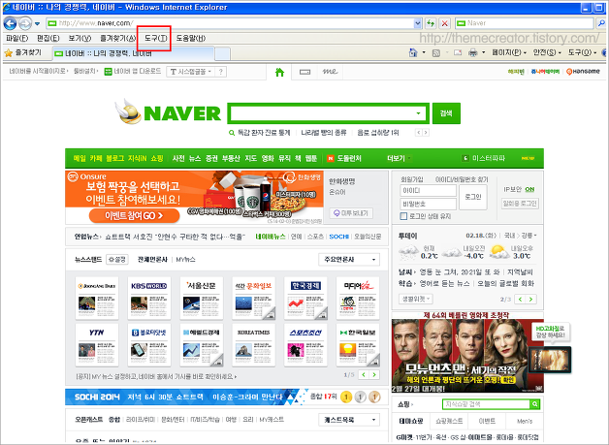
Task: Click the green house home tab on Naver
Action: coord(279,72)
